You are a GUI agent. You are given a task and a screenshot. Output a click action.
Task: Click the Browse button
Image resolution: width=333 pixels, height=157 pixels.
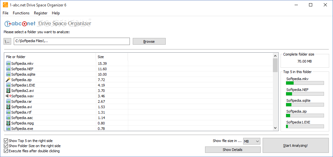click(x=149, y=41)
